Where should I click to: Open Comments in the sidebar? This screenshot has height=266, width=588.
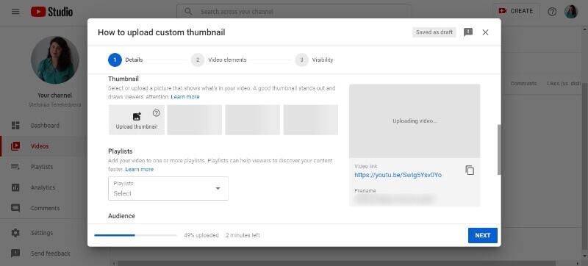tap(44, 208)
